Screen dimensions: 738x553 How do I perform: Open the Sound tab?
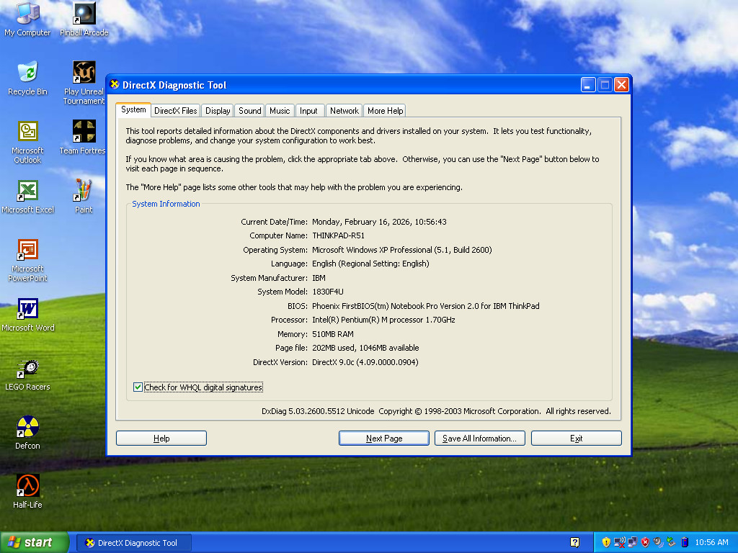(249, 111)
